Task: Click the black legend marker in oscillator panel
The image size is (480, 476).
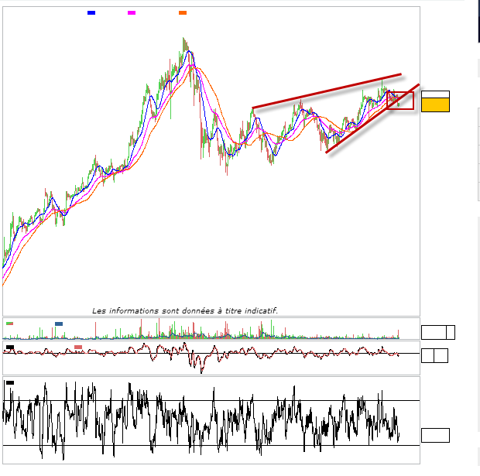Action: click(9, 348)
